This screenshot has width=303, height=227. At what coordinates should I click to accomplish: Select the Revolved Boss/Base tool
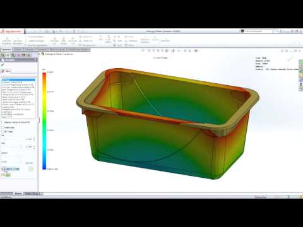18,40
